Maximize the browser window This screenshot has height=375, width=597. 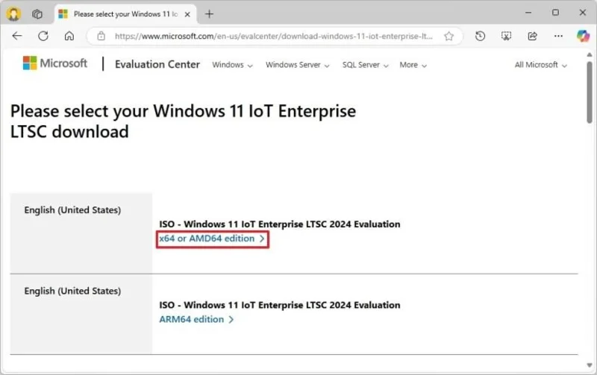[x=555, y=13]
